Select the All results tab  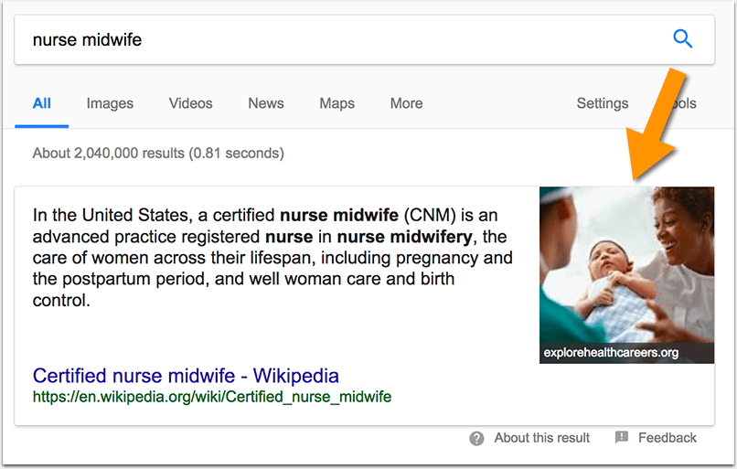[x=41, y=103]
